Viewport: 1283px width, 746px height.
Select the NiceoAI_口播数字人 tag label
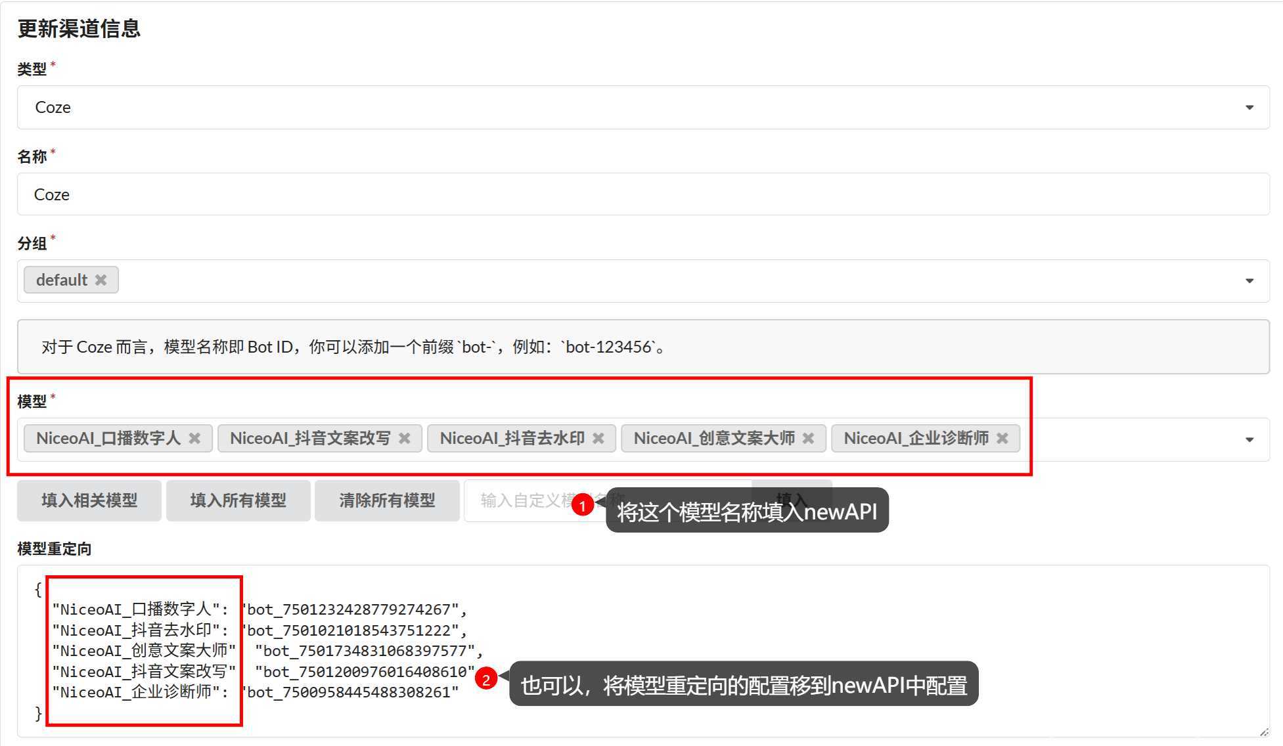(108, 438)
